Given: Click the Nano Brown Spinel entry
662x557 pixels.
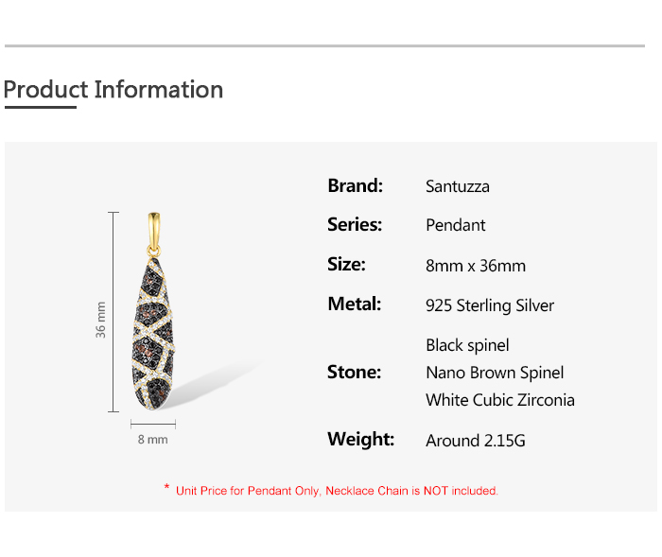Looking at the screenshot, I should point(495,373).
